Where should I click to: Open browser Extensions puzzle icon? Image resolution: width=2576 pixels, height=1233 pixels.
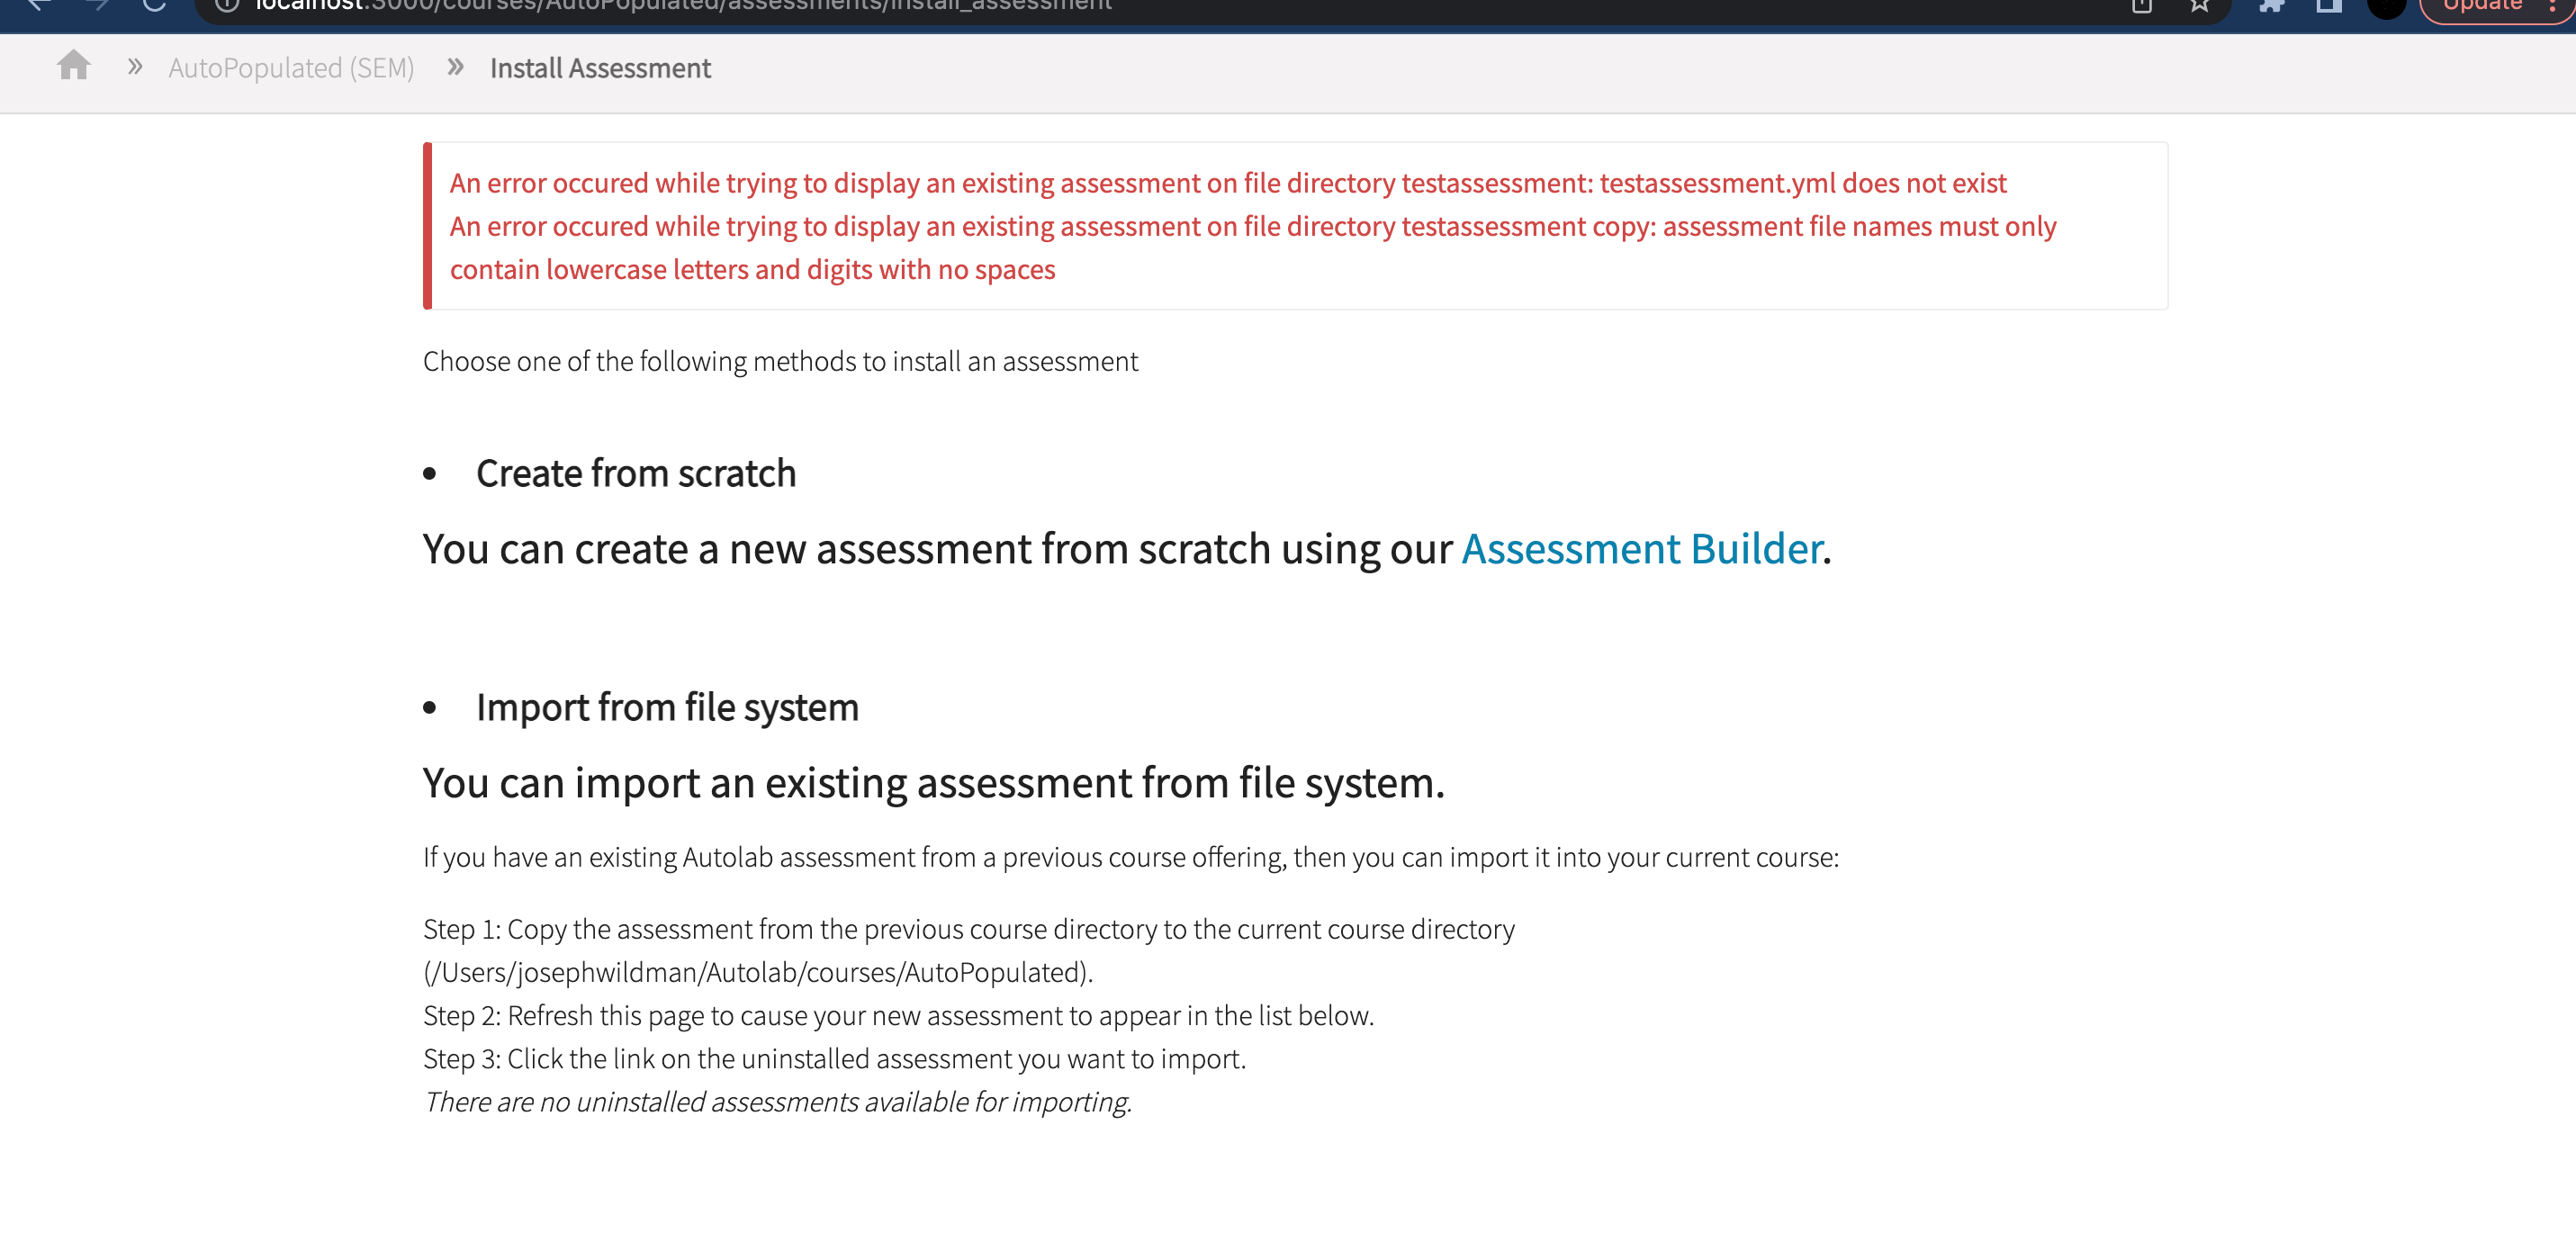point(2272,5)
